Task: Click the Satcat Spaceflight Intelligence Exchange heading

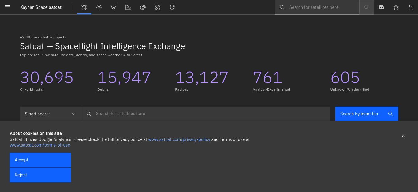Action: pos(102,46)
